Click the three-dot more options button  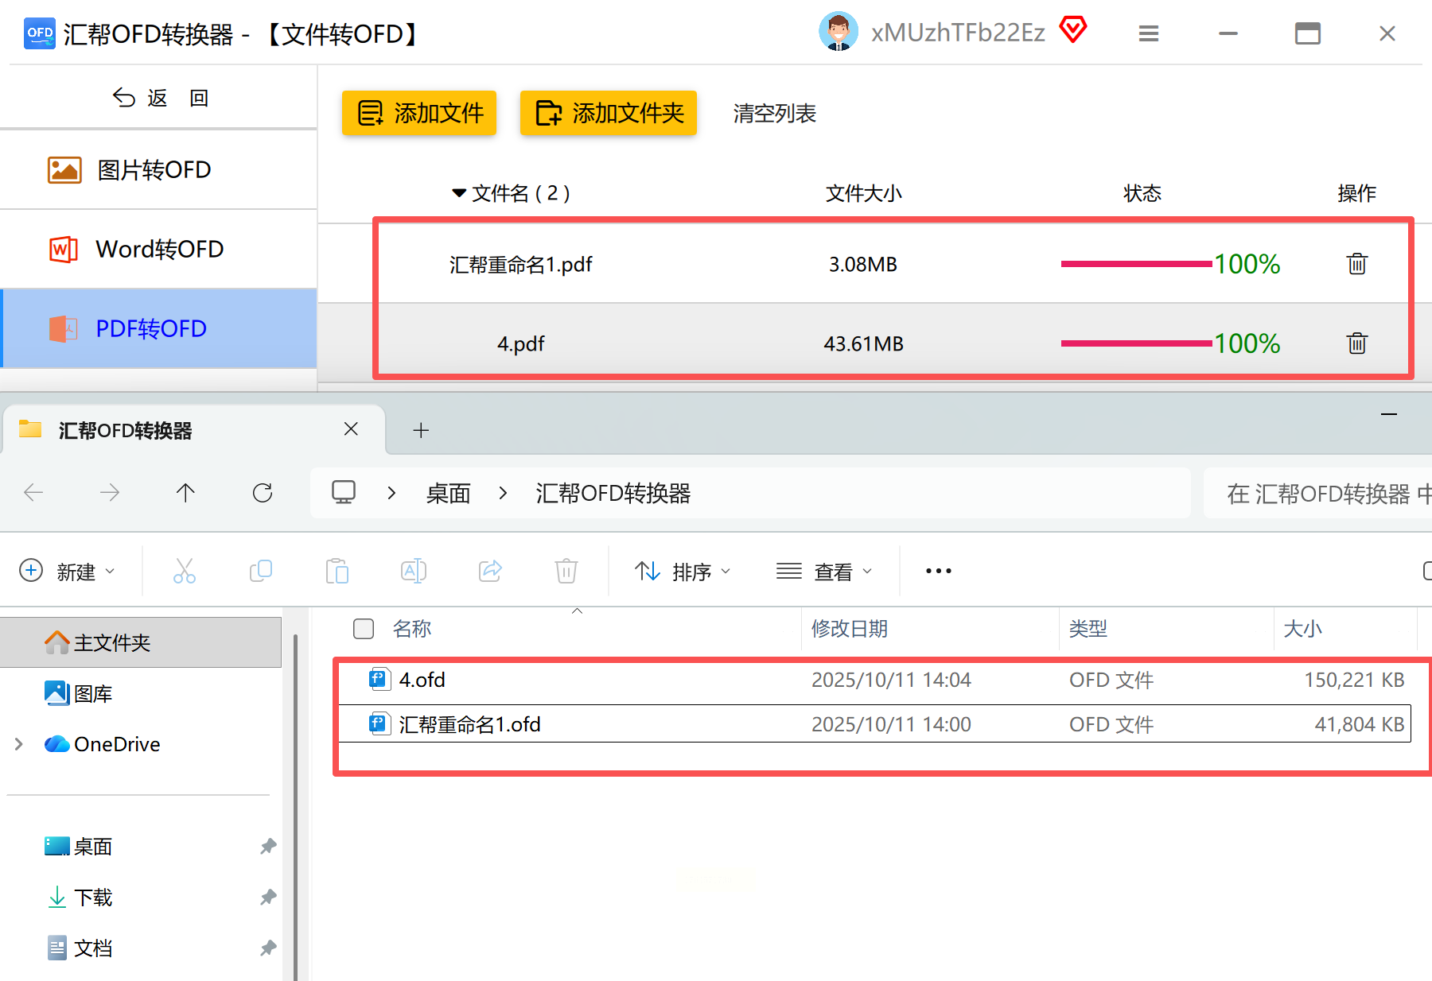[938, 571]
